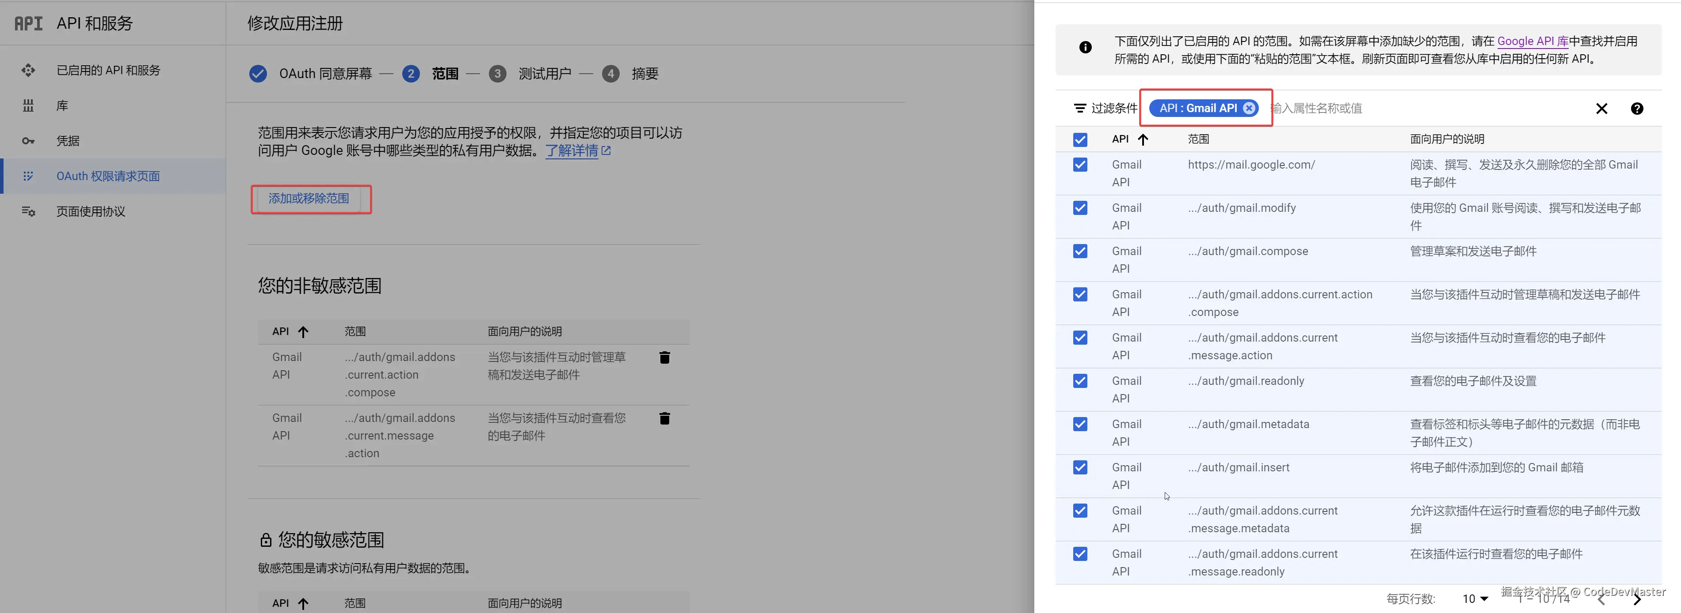
Task: Click the add or remove scopes button
Action: click(x=309, y=199)
